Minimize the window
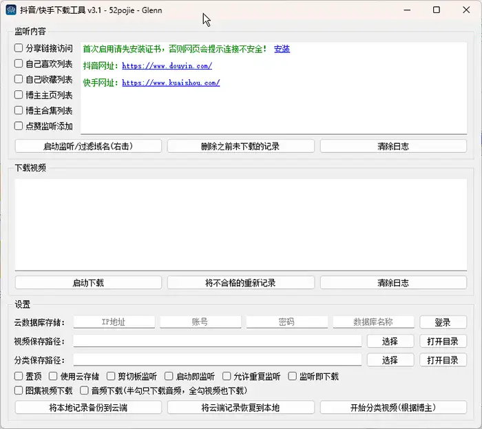Screen dimensions: 482x429 tap(408, 10)
